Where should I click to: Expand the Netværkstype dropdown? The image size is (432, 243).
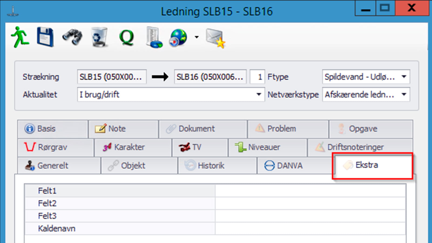pos(404,94)
